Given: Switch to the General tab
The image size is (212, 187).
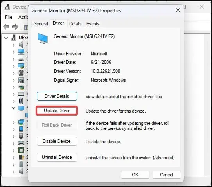Looking at the screenshot, I should tap(41, 24).
